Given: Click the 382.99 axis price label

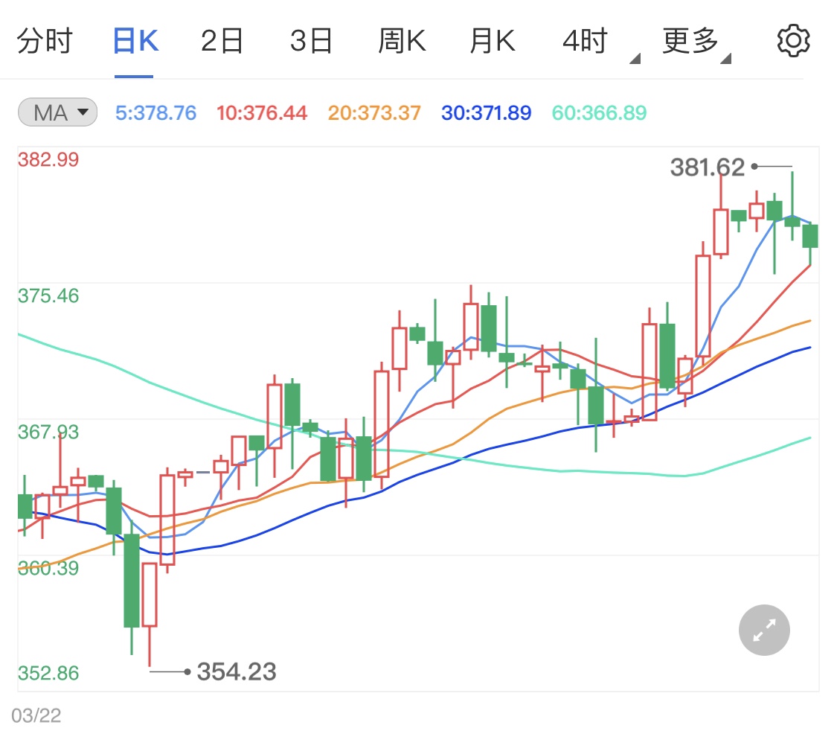Looking at the screenshot, I should pos(48,159).
